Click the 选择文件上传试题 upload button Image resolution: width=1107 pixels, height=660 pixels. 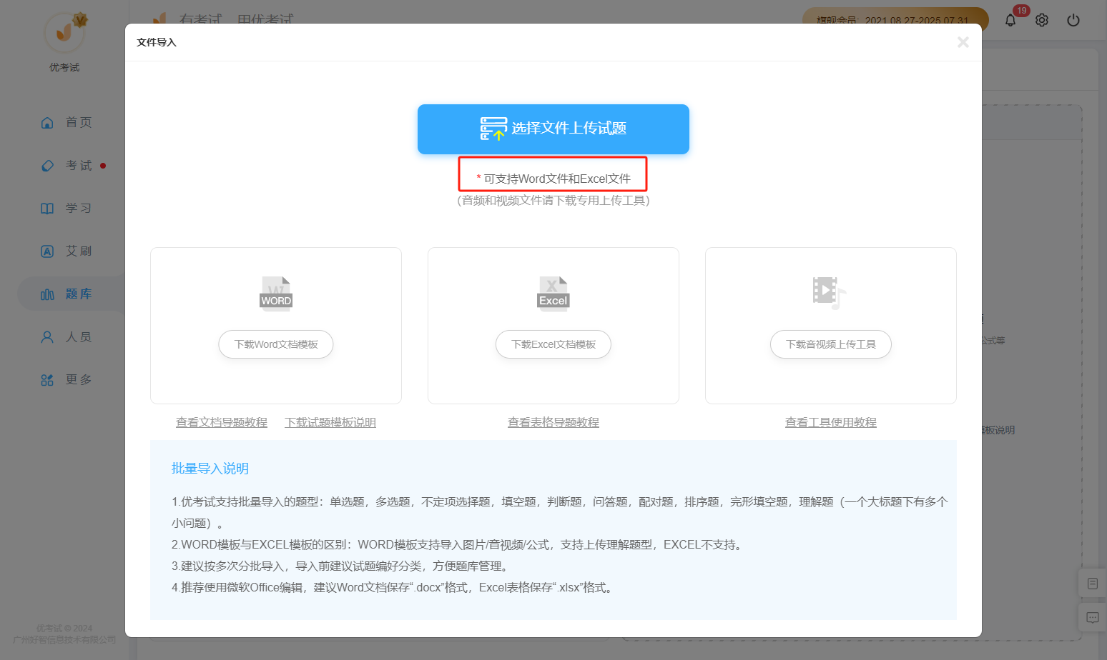click(x=553, y=129)
